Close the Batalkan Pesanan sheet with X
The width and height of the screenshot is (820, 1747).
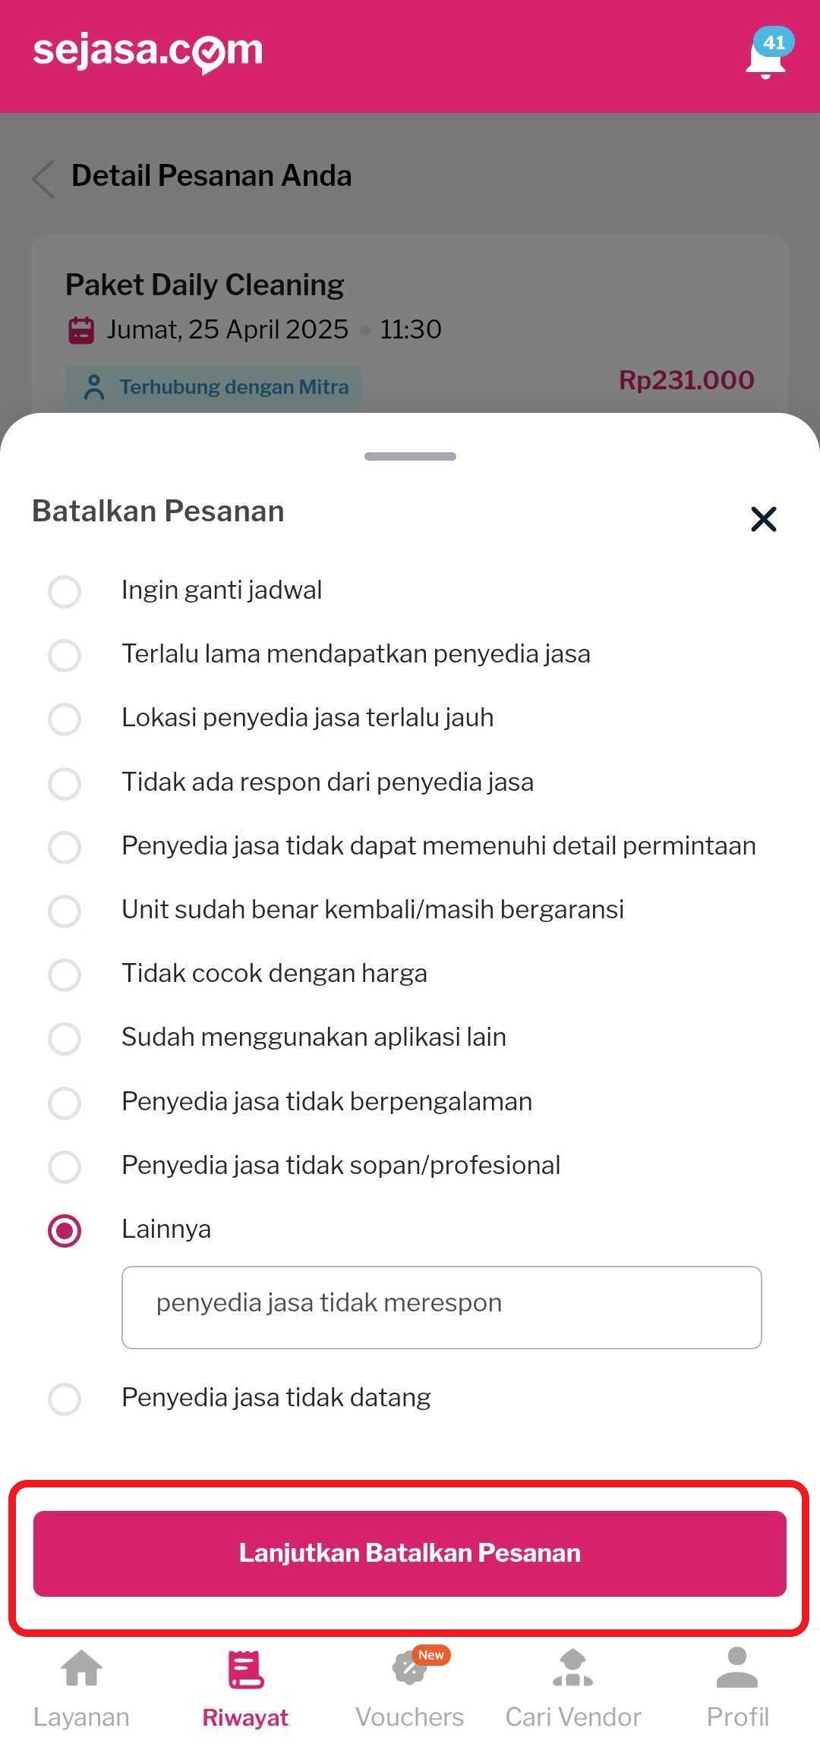[x=763, y=519]
